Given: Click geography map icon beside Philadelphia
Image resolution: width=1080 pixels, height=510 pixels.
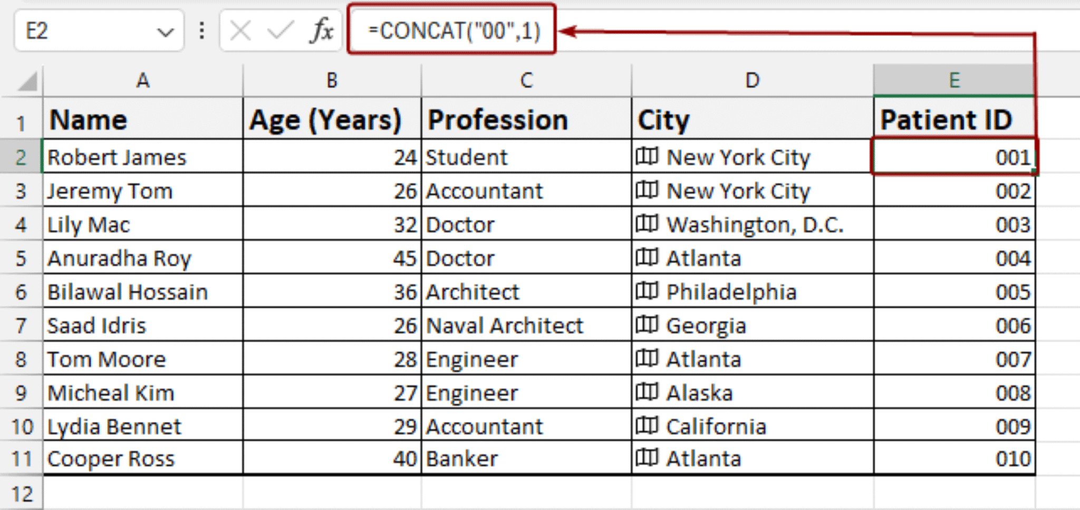Looking at the screenshot, I should coord(647,291).
